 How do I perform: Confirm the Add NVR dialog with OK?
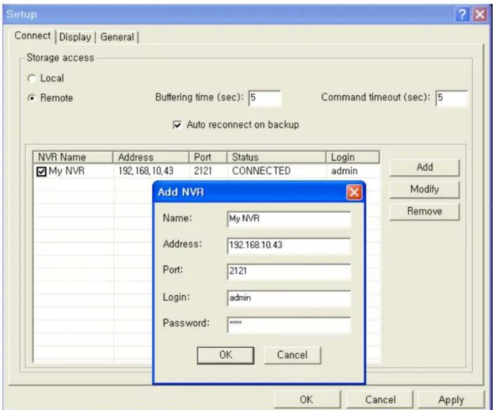[226, 355]
